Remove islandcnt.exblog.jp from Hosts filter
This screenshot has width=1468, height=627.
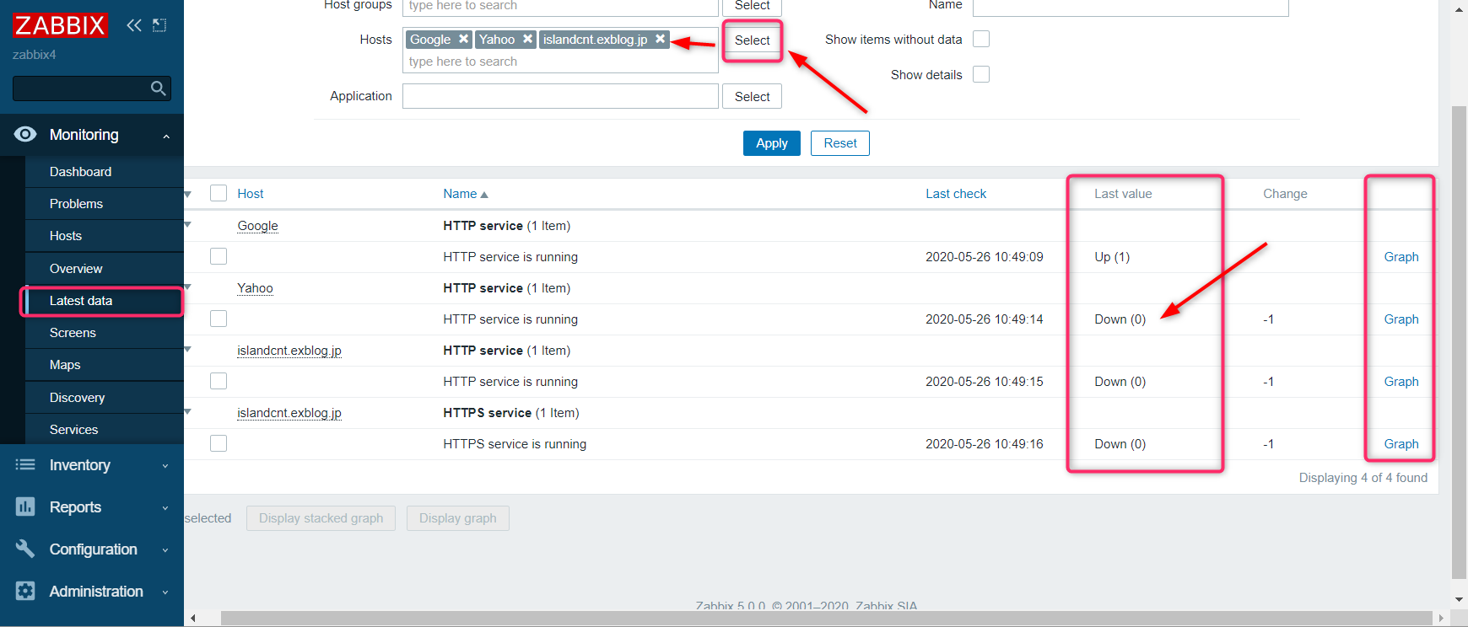coord(661,39)
